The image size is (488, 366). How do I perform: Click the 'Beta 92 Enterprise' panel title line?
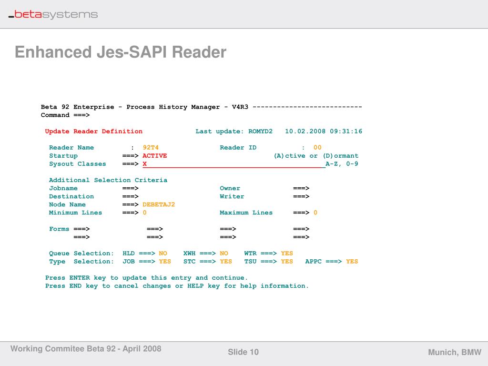(202, 107)
